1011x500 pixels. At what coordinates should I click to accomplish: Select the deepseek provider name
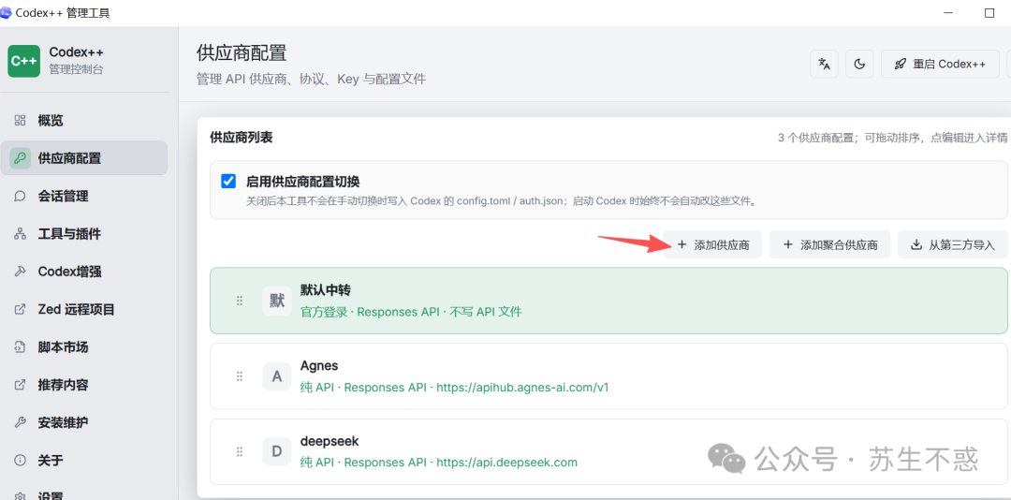click(x=330, y=441)
